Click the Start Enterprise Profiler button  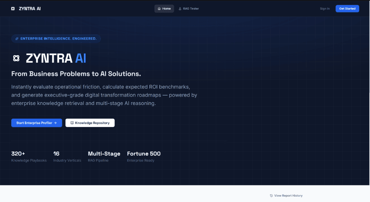(36, 123)
